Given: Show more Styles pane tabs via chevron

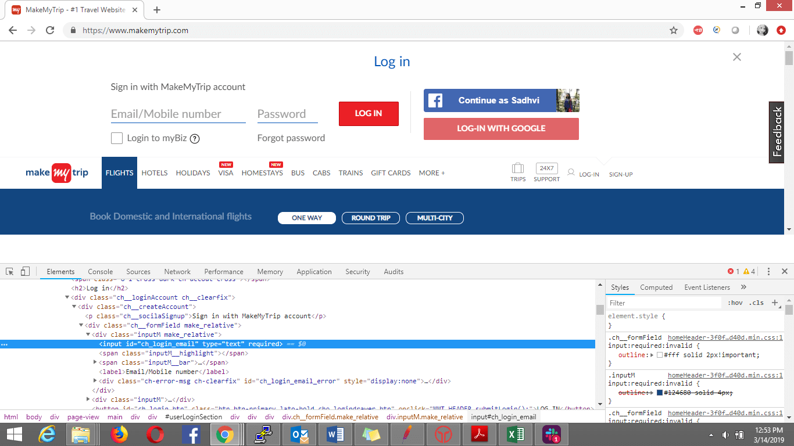Looking at the screenshot, I should pyautogui.click(x=743, y=287).
